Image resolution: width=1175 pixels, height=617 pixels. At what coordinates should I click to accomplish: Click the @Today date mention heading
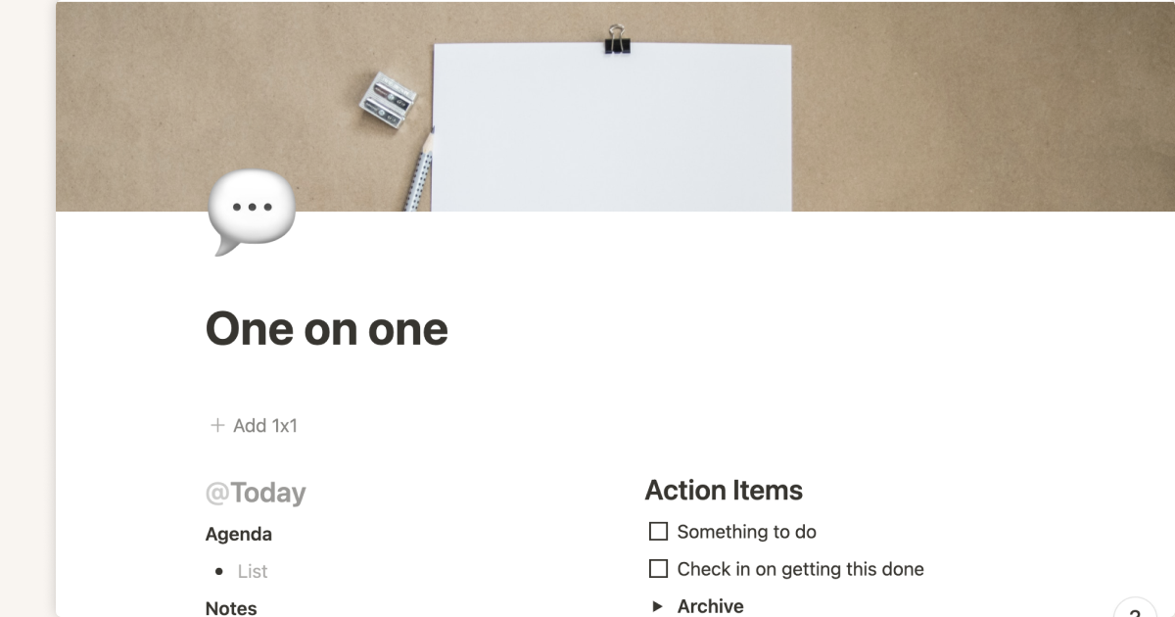(x=256, y=493)
